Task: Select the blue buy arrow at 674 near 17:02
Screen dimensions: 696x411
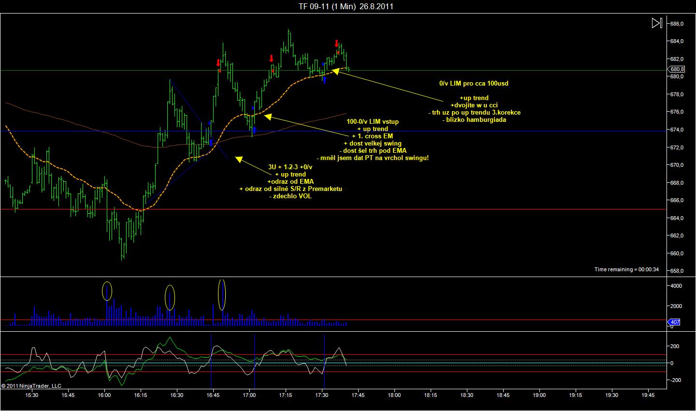Action: [254, 130]
